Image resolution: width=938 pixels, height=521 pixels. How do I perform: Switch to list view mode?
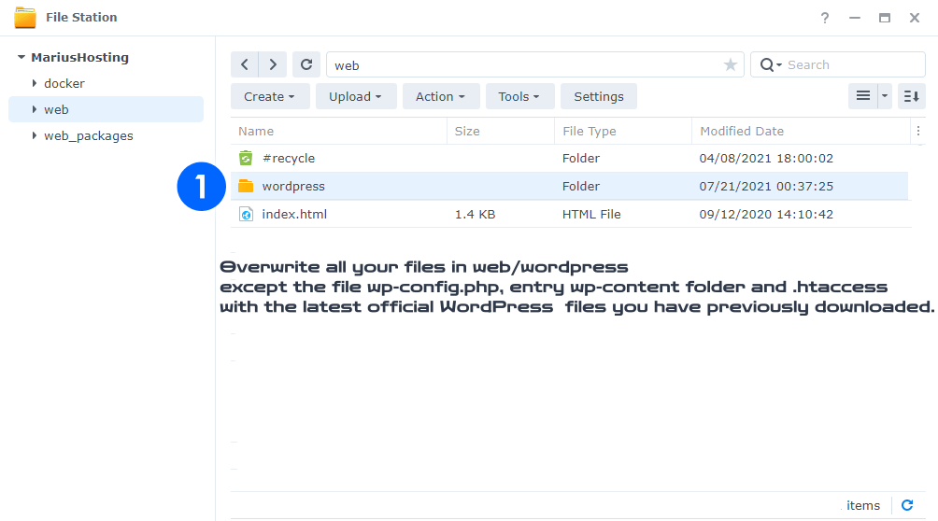(x=862, y=96)
